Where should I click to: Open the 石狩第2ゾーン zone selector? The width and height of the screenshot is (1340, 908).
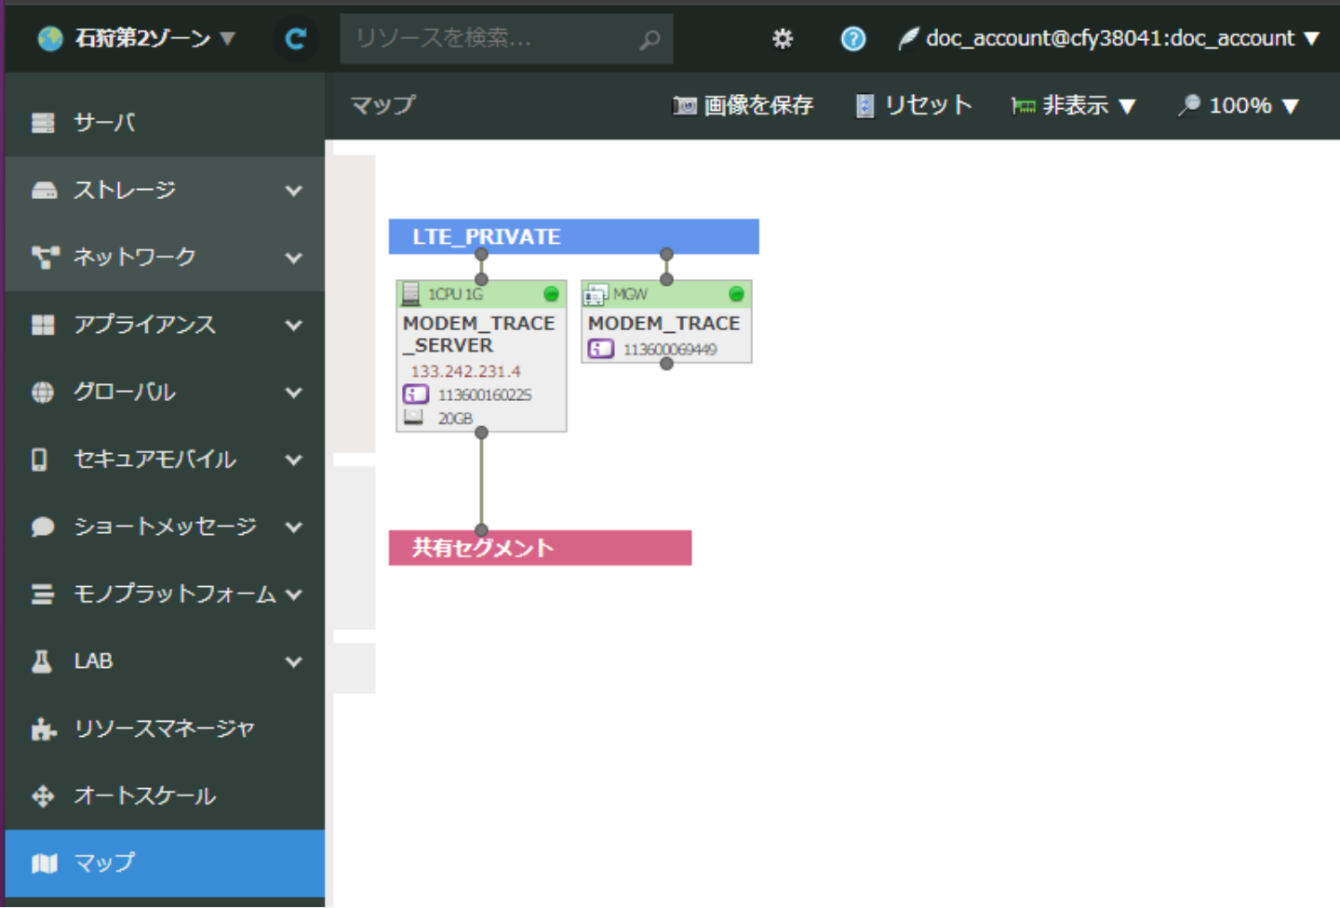[138, 38]
